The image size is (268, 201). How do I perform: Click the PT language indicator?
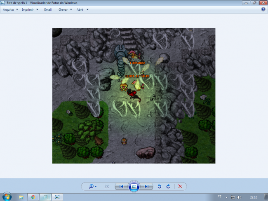pyautogui.click(x=219, y=196)
